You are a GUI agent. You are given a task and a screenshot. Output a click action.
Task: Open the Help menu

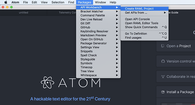[113, 2]
